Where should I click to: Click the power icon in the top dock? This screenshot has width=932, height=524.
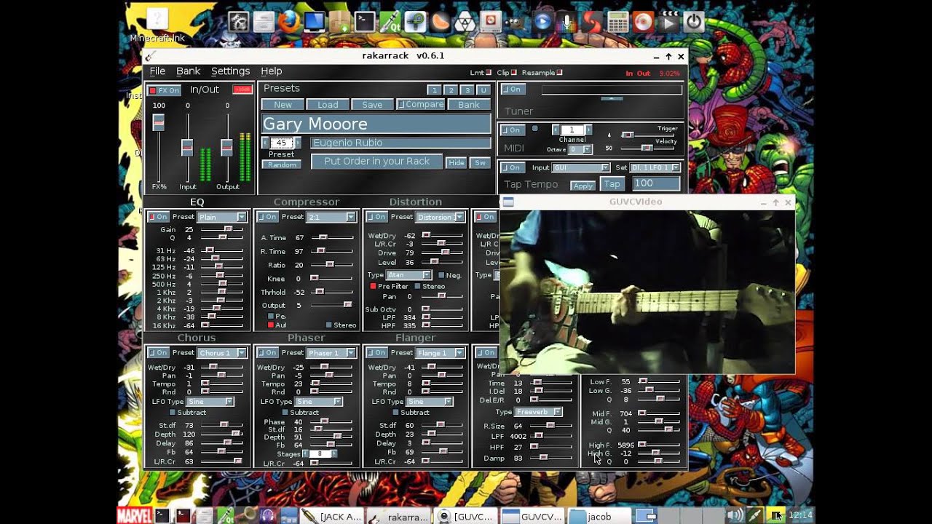point(693,22)
